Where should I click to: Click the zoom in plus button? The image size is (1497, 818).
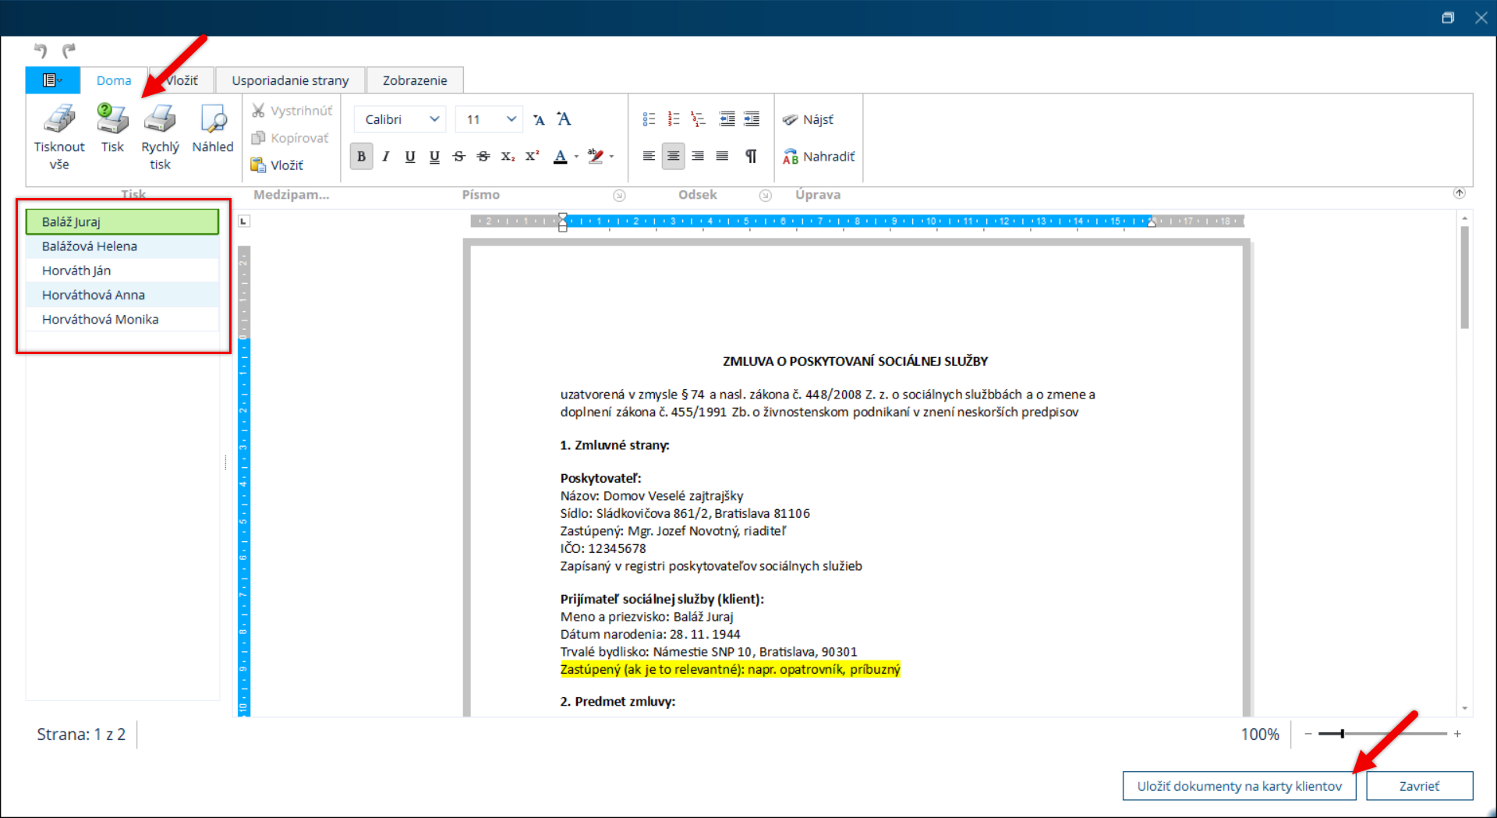(x=1457, y=734)
